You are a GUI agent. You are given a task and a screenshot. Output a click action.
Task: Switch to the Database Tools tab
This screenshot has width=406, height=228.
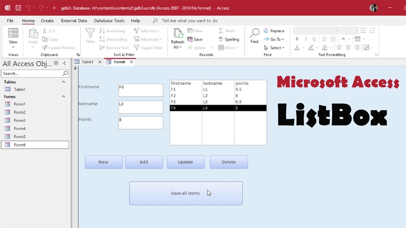(x=109, y=21)
